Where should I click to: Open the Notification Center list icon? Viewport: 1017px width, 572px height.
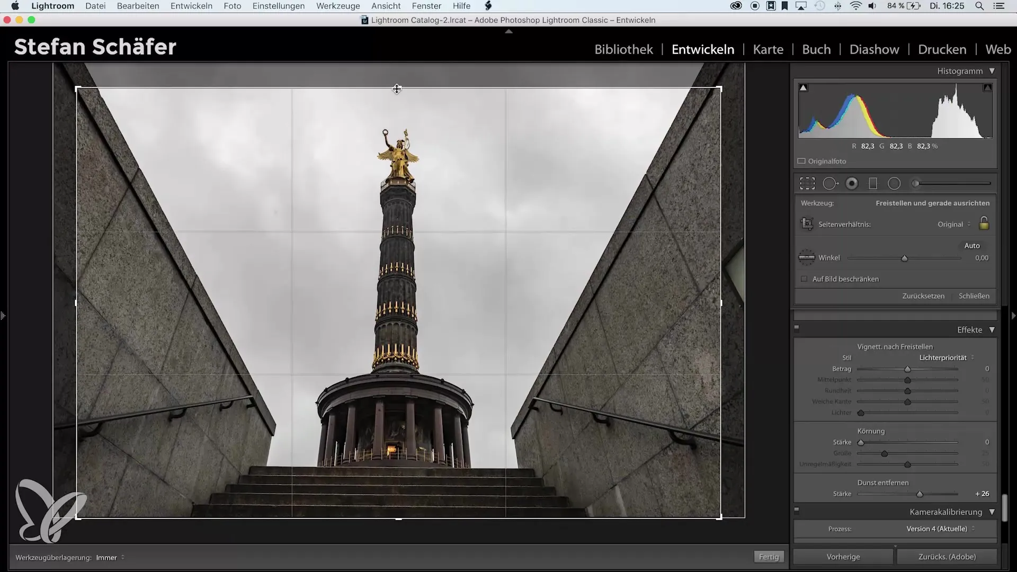998,6
